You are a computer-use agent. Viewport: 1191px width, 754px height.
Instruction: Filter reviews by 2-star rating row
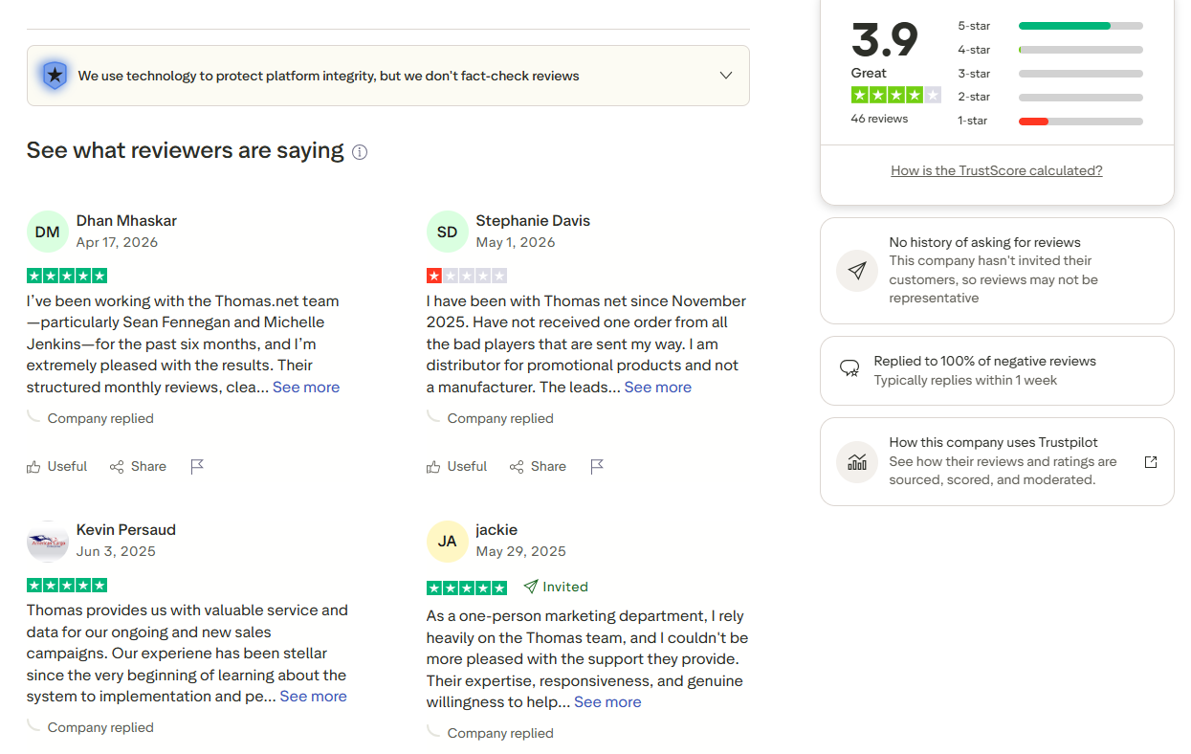(x=1050, y=97)
